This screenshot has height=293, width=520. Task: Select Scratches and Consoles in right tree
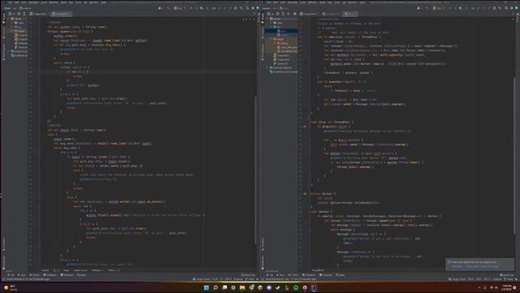[x=284, y=72]
